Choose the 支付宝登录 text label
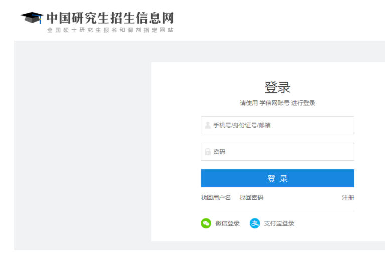 pyautogui.click(x=279, y=223)
